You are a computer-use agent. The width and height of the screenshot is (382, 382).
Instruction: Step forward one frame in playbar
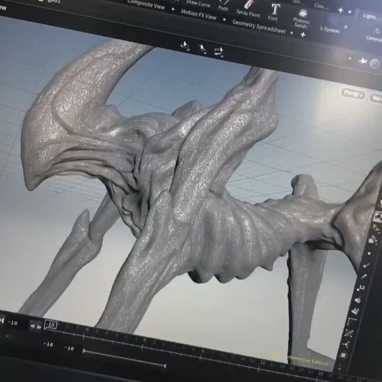tap(39, 327)
